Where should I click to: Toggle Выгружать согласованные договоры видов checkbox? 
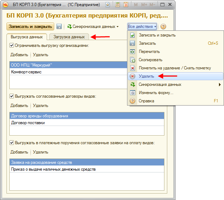pos(11,96)
